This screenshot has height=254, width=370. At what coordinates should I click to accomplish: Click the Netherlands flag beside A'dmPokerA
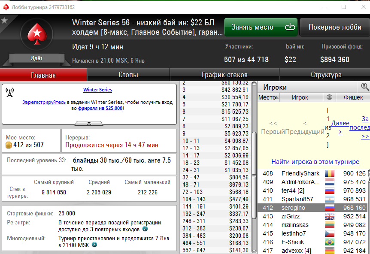click(x=329, y=182)
